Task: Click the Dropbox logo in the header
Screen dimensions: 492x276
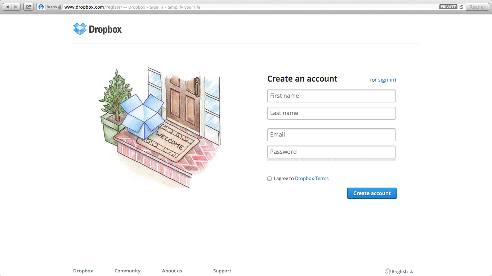Action: [97, 29]
